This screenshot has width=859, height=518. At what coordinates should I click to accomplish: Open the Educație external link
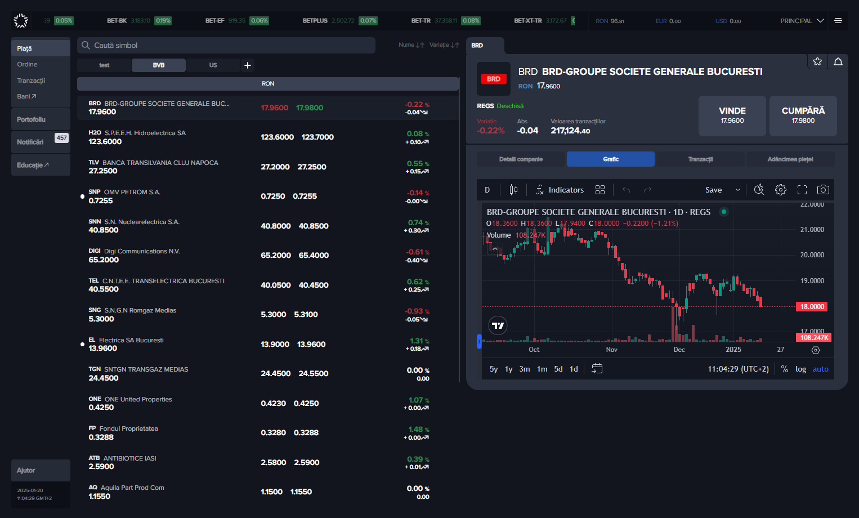point(41,165)
